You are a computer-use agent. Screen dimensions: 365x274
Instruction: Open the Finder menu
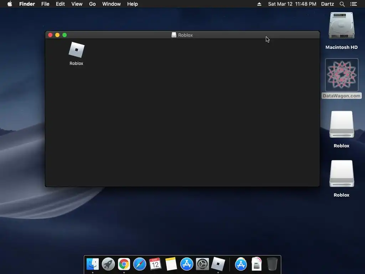click(x=27, y=4)
